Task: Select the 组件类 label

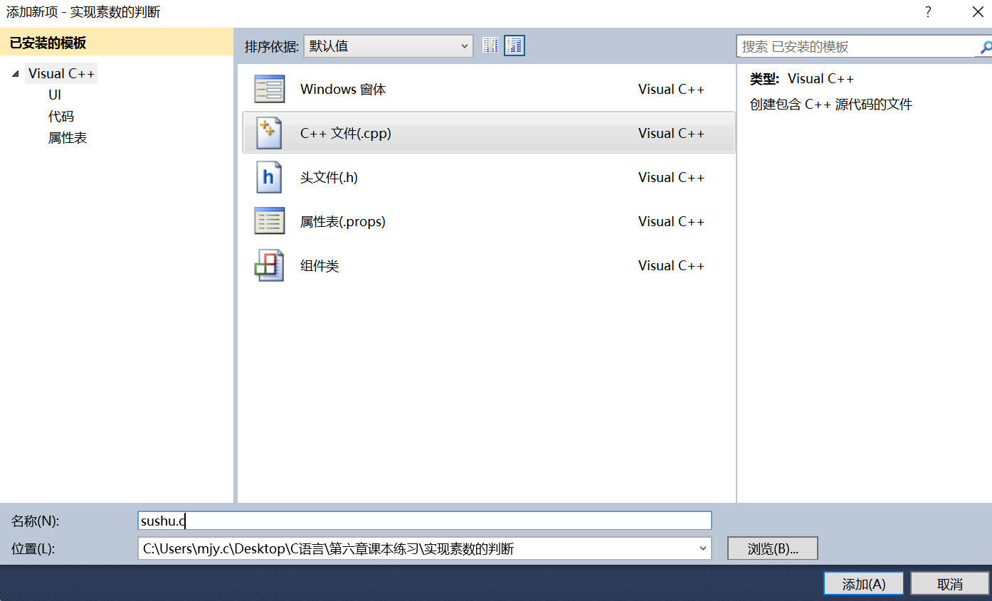Action: tap(320, 265)
